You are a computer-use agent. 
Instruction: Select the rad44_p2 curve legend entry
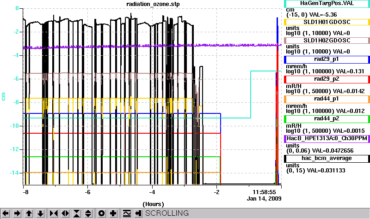pyautogui.click(x=327, y=119)
